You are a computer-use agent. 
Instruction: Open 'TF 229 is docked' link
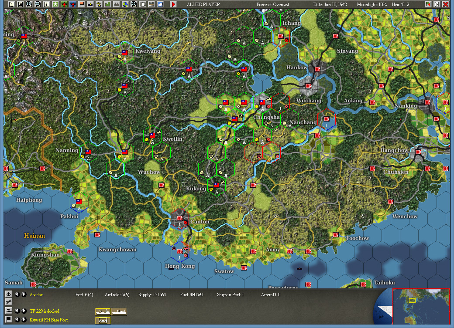coord(44,311)
